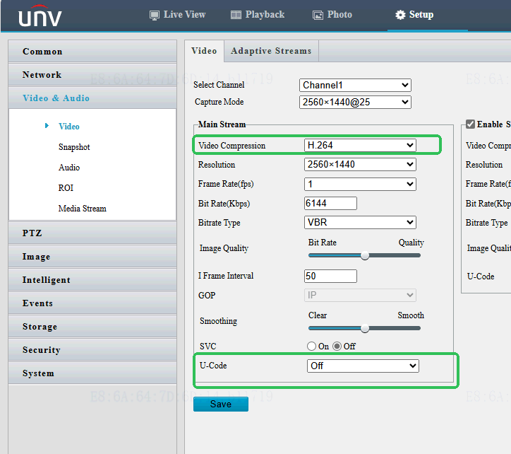Open the Resolution 2560×1440 dropdown

360,164
